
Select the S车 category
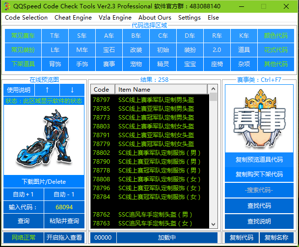pos(82,36)
